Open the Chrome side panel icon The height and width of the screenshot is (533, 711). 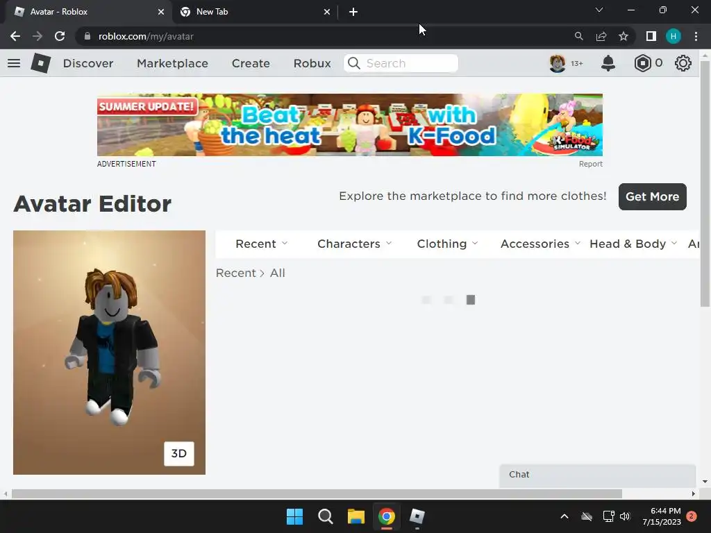pyautogui.click(x=651, y=36)
